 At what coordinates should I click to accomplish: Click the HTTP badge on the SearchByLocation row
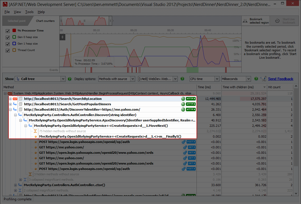(x=191, y=99)
